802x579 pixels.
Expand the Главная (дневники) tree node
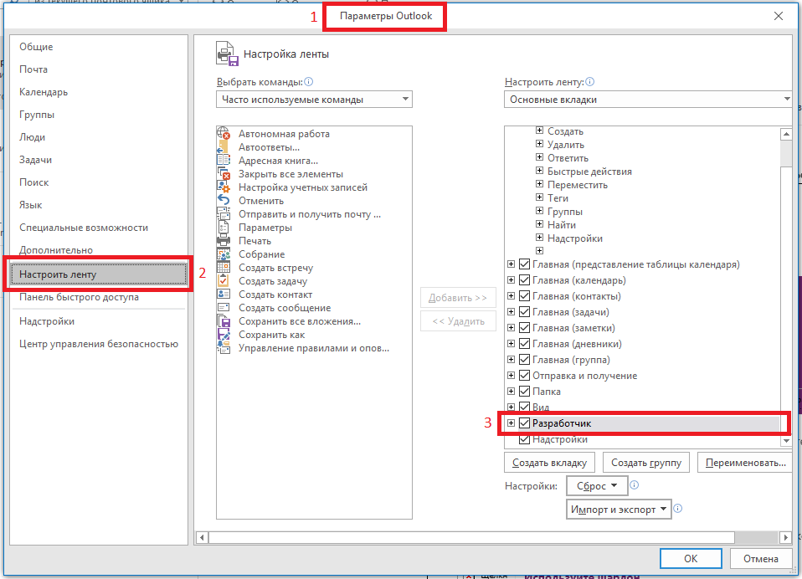click(x=511, y=343)
